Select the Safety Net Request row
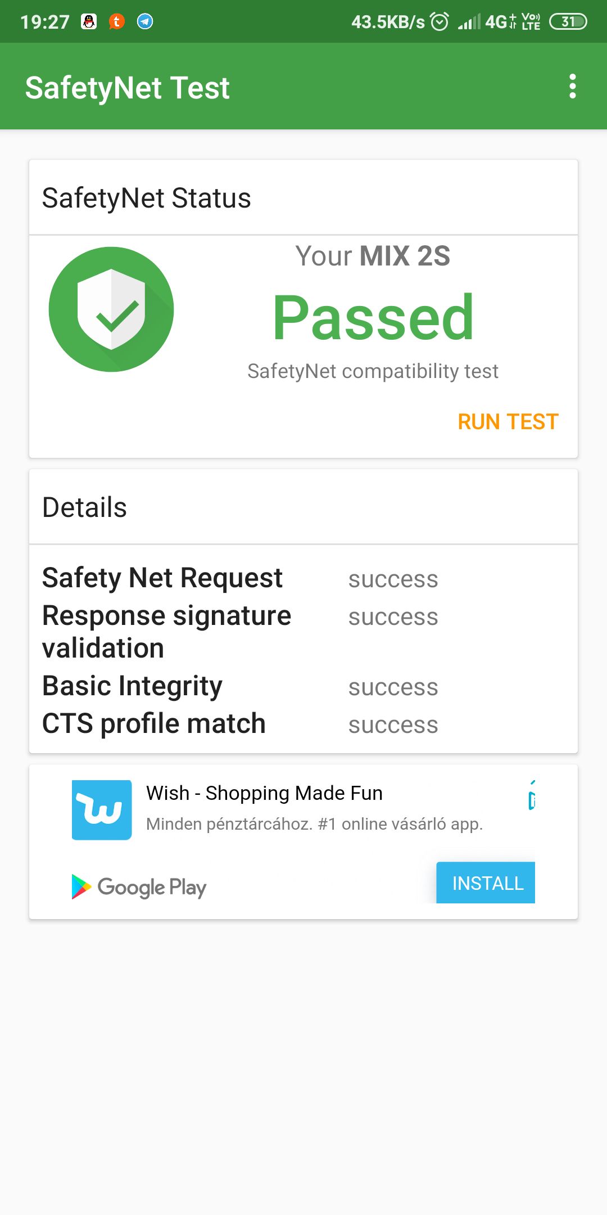 [303, 578]
